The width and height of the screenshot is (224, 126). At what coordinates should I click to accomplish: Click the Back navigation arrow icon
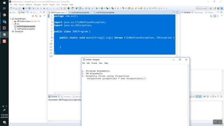[159, 8]
